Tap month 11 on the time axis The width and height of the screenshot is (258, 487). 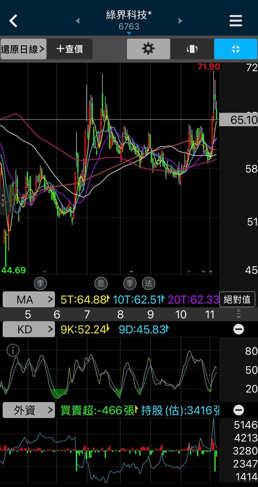[210, 314]
